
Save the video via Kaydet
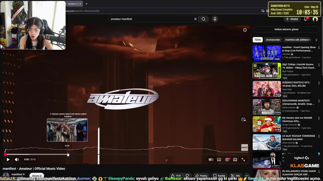pyautogui.click(x=219, y=176)
